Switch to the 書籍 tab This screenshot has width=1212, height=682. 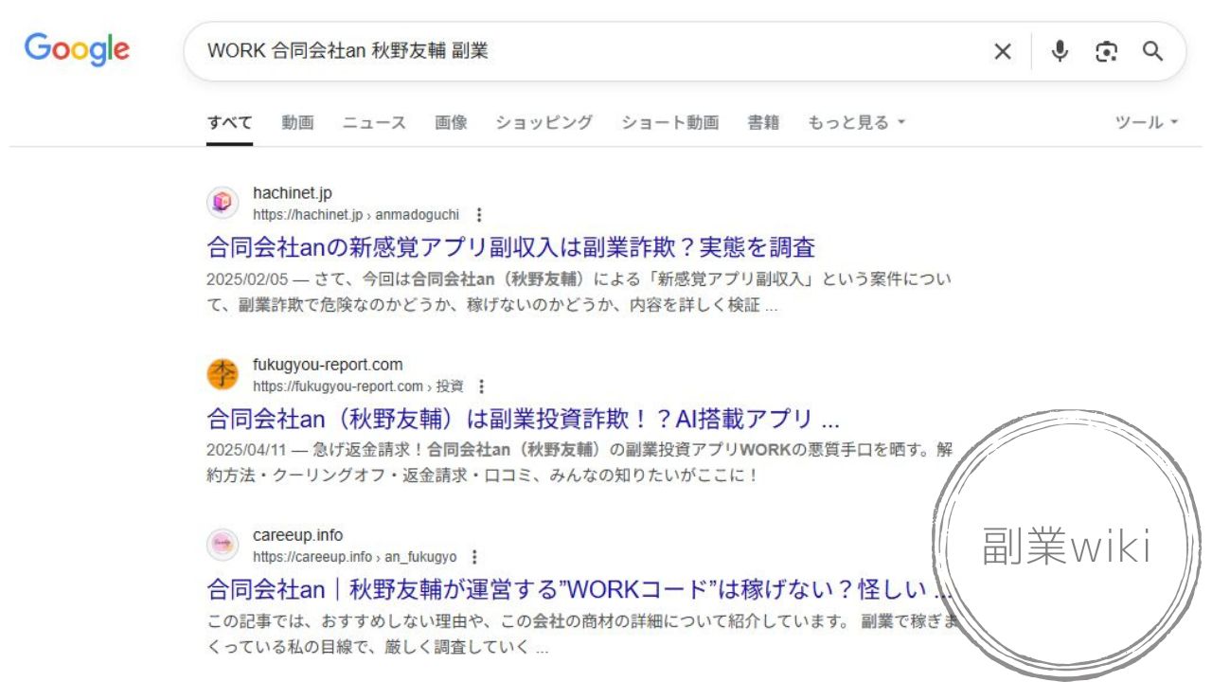[x=763, y=122]
